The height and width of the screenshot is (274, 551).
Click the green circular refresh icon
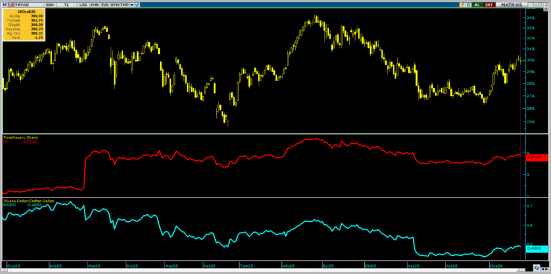pyautogui.click(x=469, y=5)
